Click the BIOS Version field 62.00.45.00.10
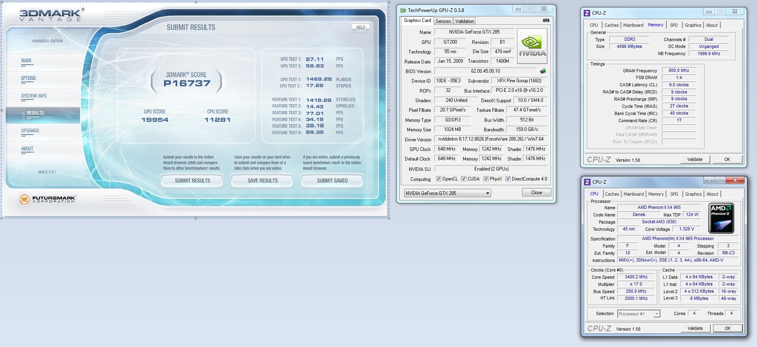The image size is (757, 347). click(x=486, y=71)
